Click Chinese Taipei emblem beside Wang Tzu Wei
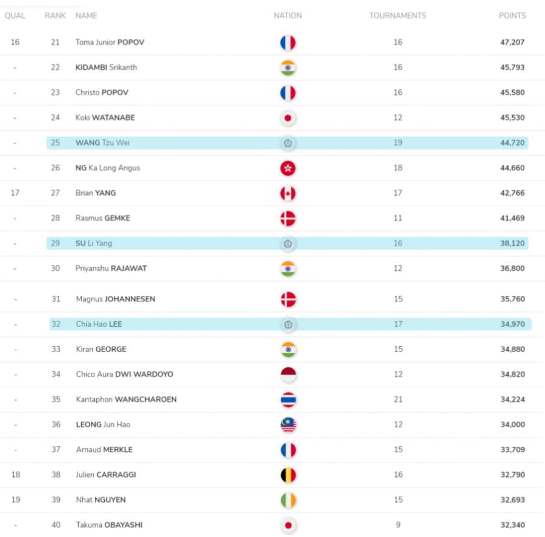The width and height of the screenshot is (545, 537). (x=288, y=144)
